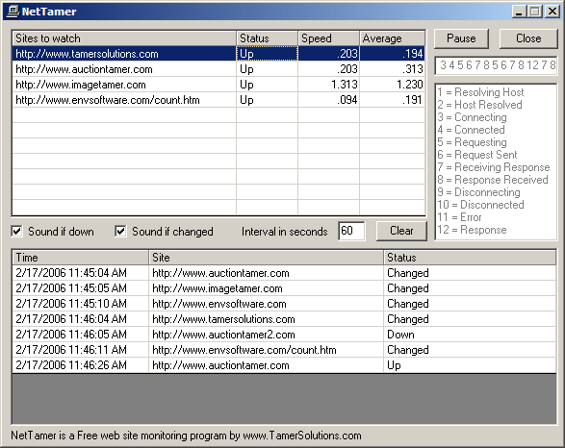This screenshot has height=448, width=565.
Task: Select the auctiontamer2.com Down log entry
Action: tap(284, 335)
